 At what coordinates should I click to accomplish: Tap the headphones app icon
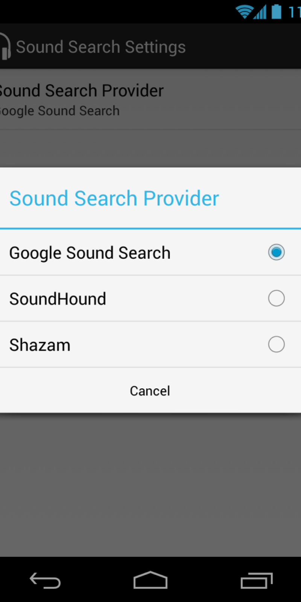5,47
